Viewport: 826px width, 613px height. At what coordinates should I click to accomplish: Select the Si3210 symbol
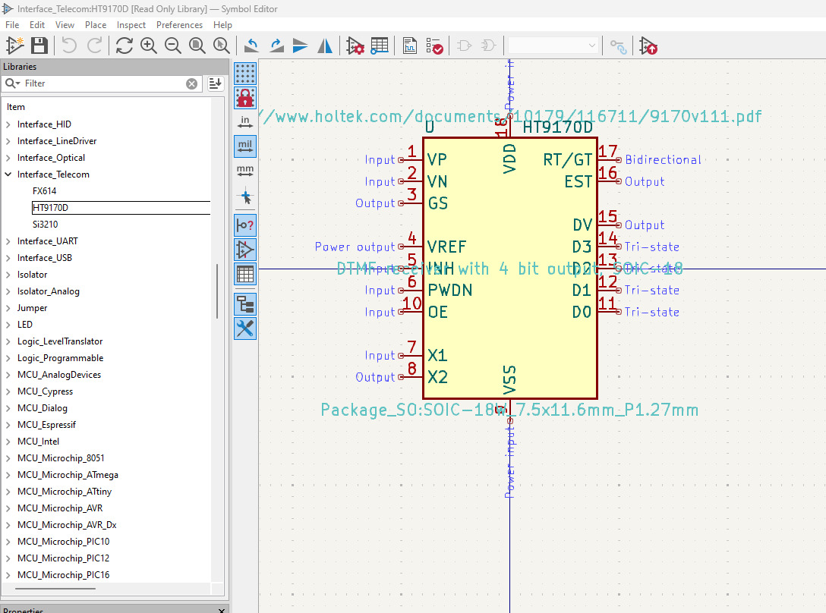(x=46, y=225)
